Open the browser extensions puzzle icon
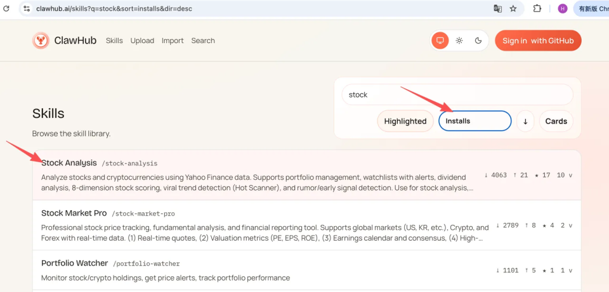Image resolution: width=609 pixels, height=292 pixels. [537, 9]
